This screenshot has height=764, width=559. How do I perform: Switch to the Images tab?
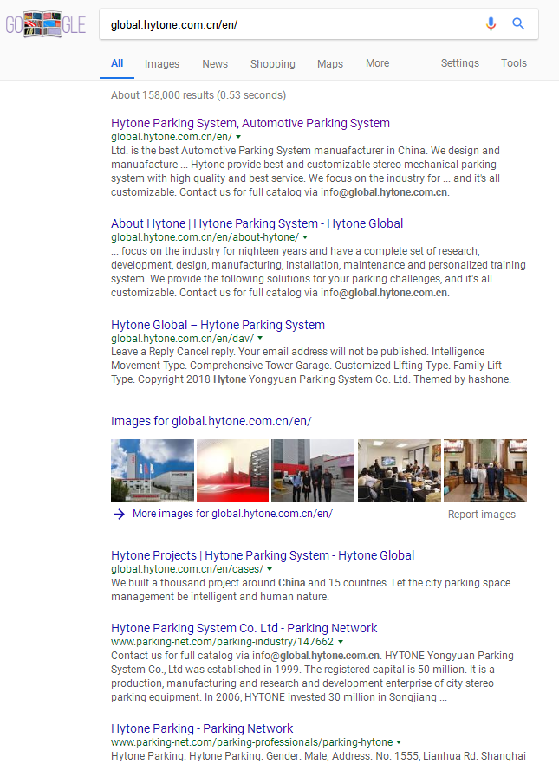click(162, 64)
